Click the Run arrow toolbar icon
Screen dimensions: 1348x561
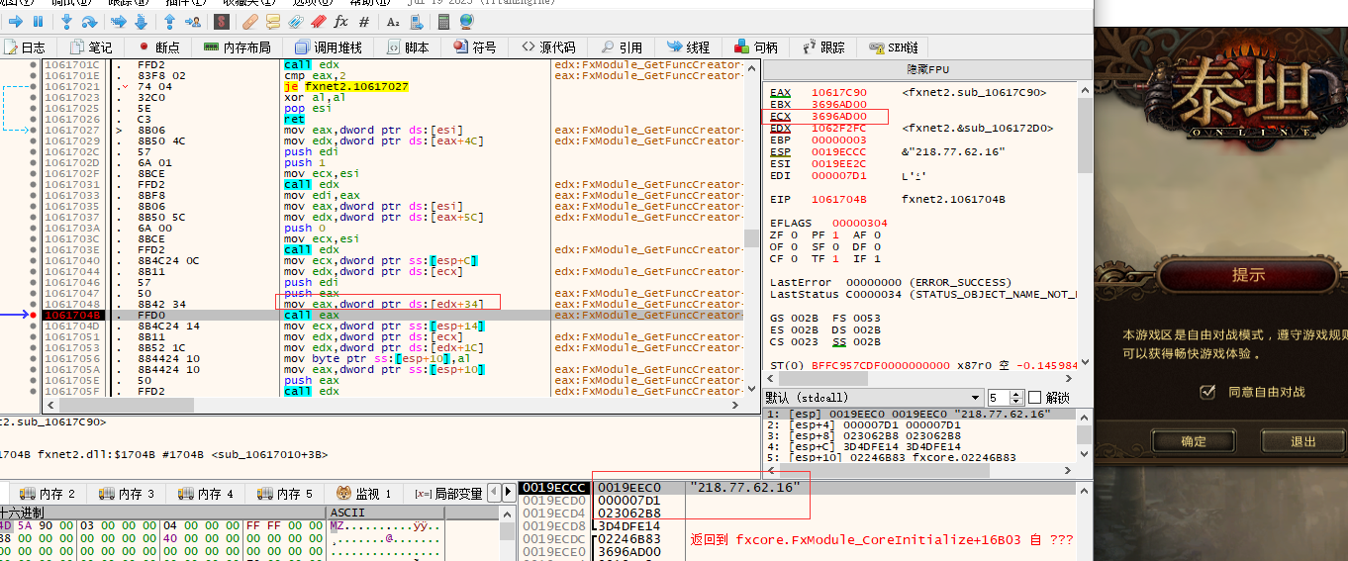coord(16,21)
